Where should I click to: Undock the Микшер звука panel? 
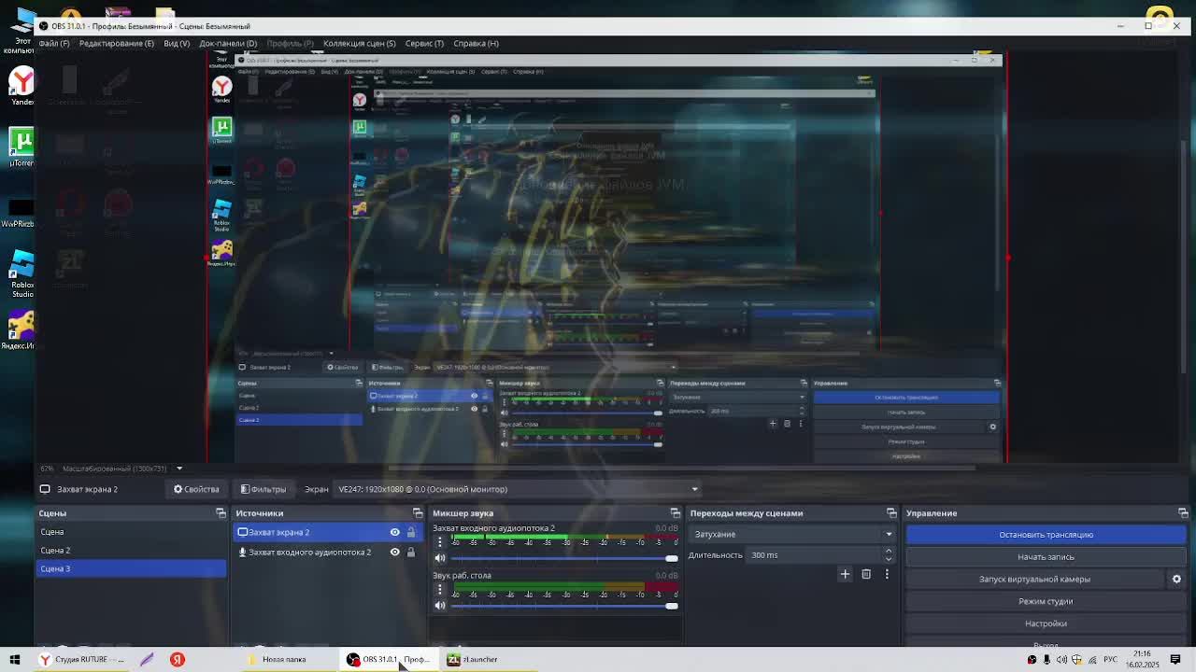click(676, 513)
